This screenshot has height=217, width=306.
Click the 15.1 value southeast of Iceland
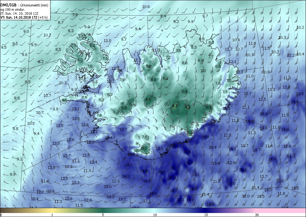[243, 170]
